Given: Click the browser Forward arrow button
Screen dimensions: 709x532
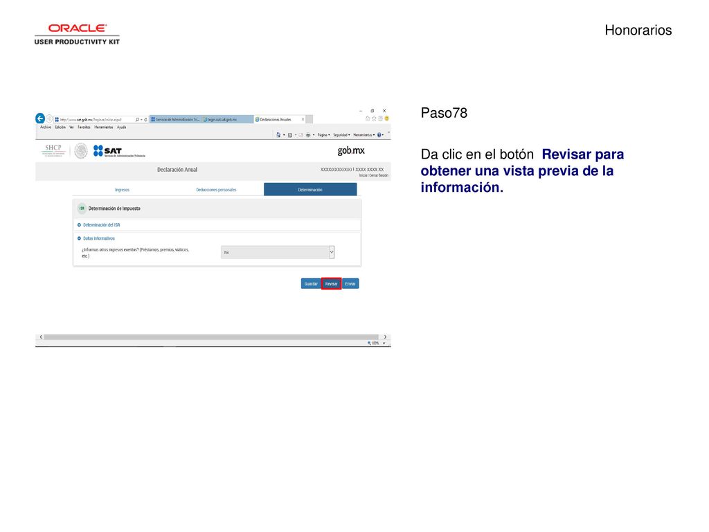Looking at the screenshot, I should pos(49,119).
